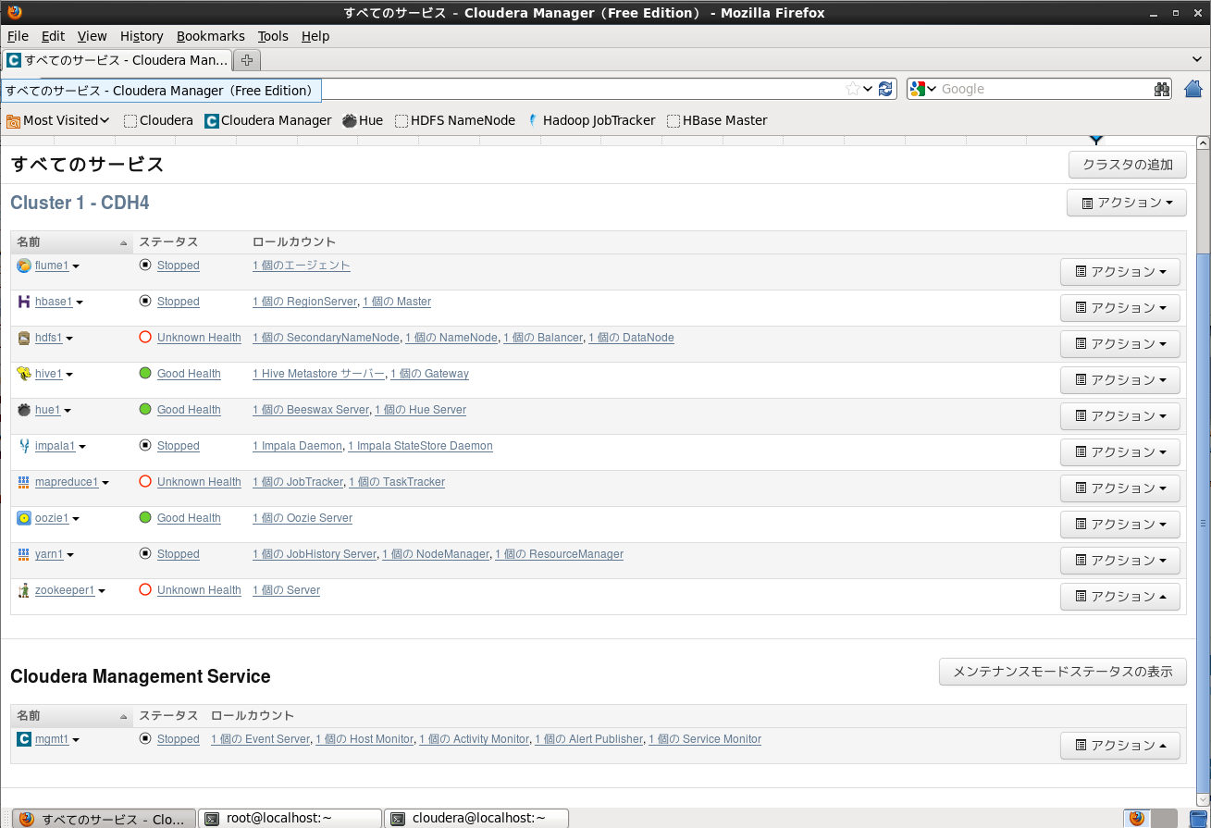This screenshot has width=1211, height=828.
Task: Click the yarn1 service icon
Action: 24,554
